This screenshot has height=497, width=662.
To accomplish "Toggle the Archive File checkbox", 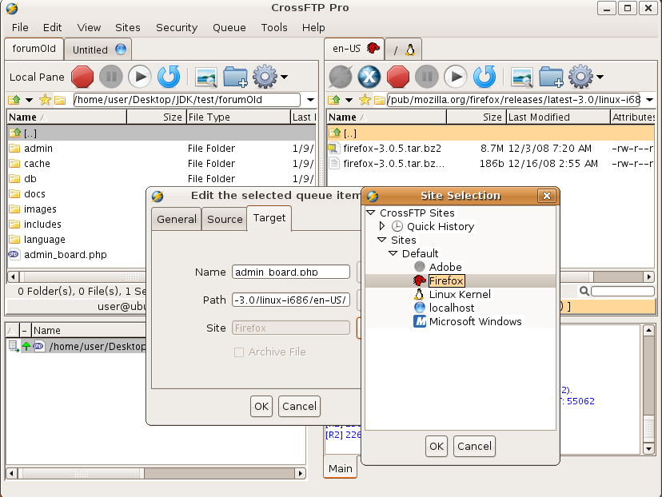I will [x=239, y=352].
